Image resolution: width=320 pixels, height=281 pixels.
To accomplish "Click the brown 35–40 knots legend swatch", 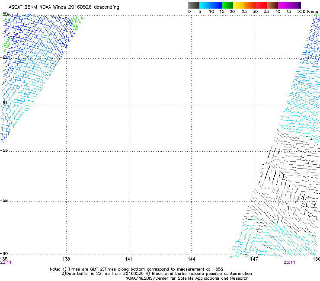I will tap(272, 5).
